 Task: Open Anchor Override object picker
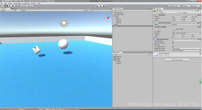201,50
